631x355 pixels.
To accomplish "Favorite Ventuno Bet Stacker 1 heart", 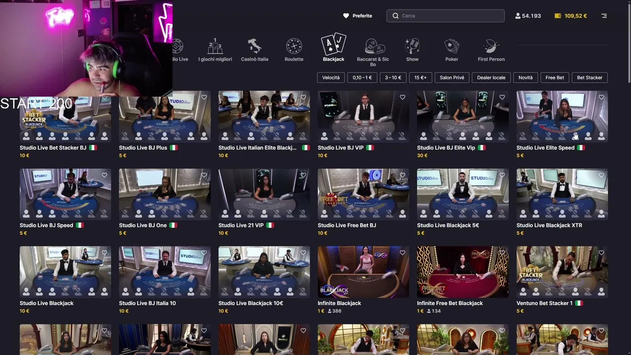I will click(601, 253).
